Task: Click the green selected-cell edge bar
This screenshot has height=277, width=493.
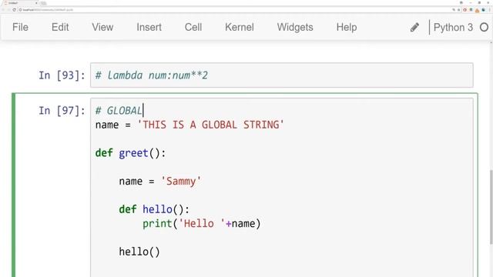Action: point(14,185)
